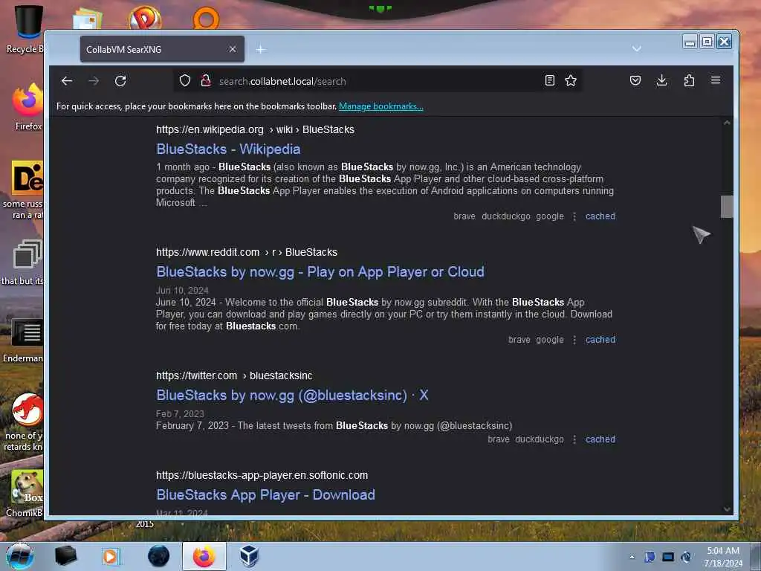Open a new tab with the plus button
Viewport: 761px width, 571px height.
(x=261, y=50)
